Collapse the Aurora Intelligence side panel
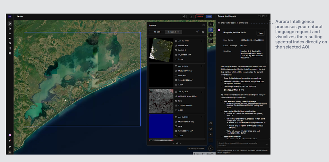The image size is (329, 162). tap(267, 16)
